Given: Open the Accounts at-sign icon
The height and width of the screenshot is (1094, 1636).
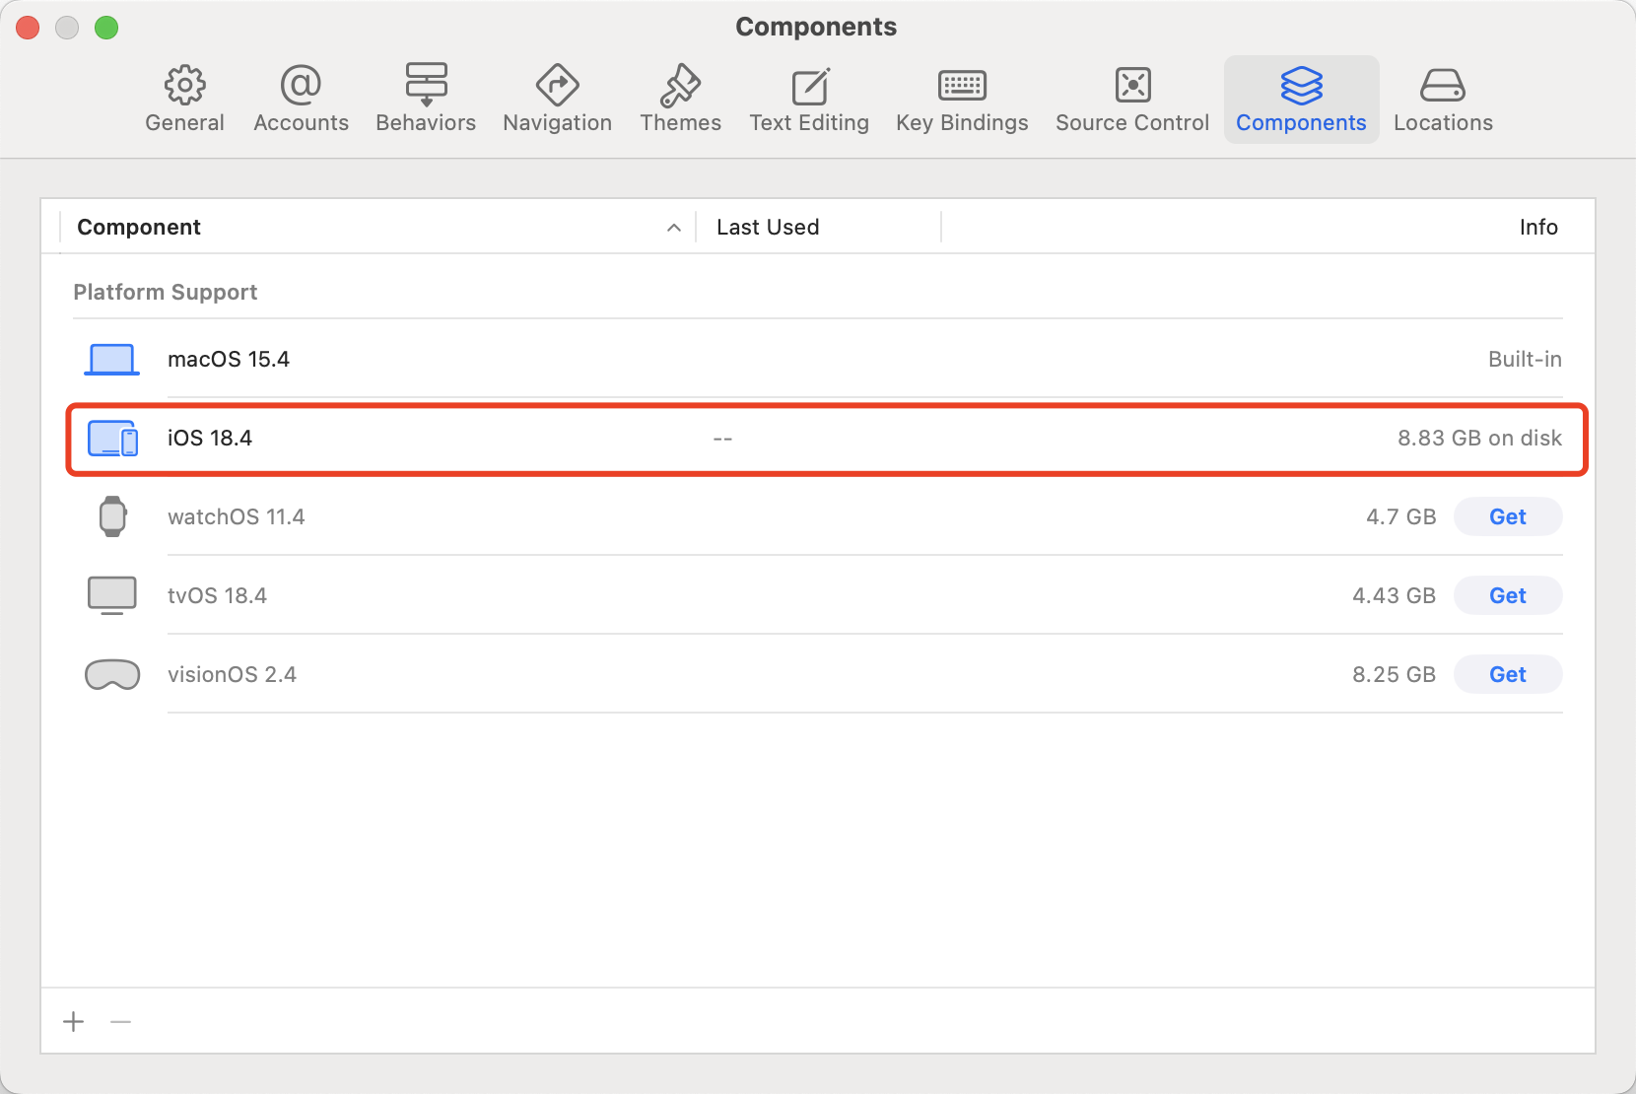Looking at the screenshot, I should (x=301, y=86).
